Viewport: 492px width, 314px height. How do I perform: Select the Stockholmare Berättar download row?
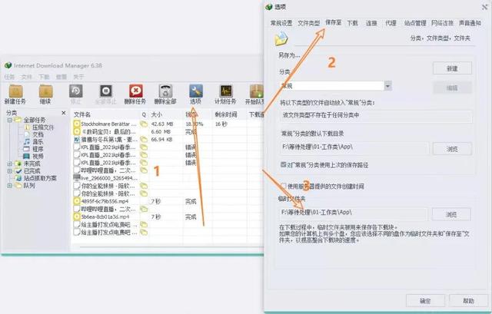(x=168, y=124)
